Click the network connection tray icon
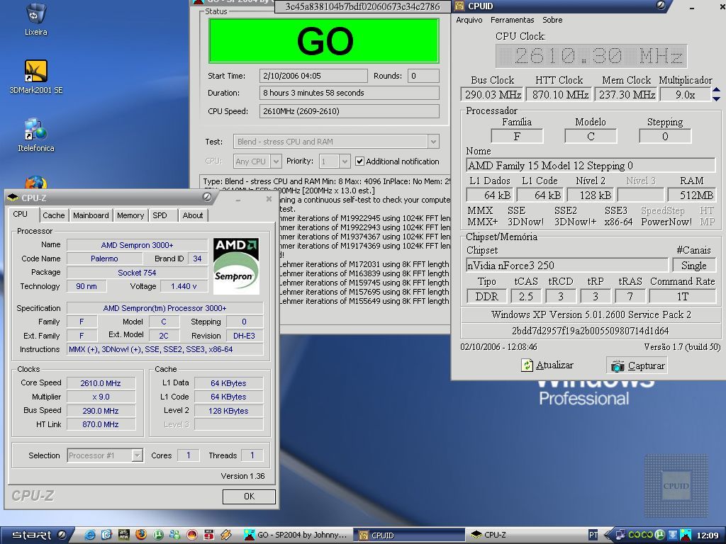 tap(620, 535)
